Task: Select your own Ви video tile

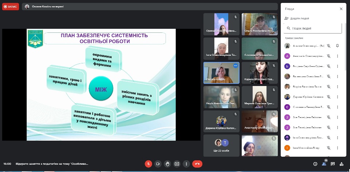Action: point(260,145)
